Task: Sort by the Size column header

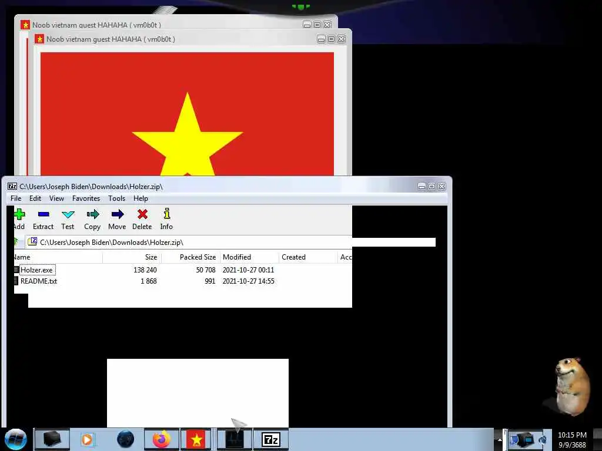Action: 132,257
